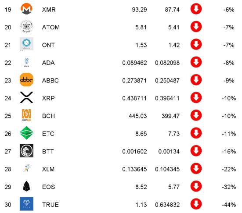Click the orange ABBC coin logo
The width and height of the screenshot is (242, 213).
tap(26, 80)
